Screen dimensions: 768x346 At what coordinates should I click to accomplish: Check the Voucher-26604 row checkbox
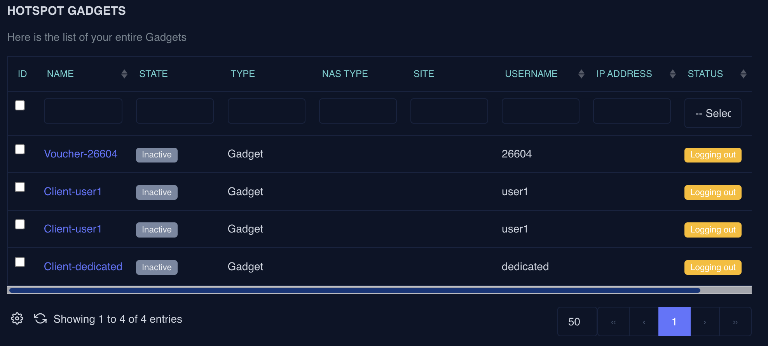coord(20,149)
